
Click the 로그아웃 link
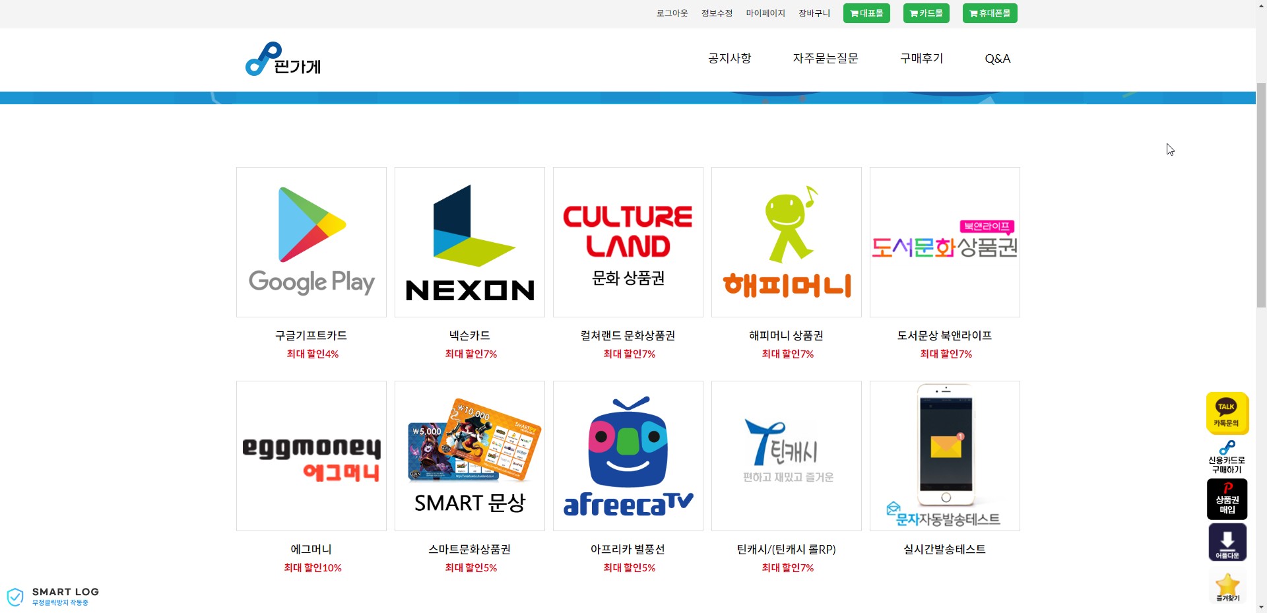tap(672, 13)
